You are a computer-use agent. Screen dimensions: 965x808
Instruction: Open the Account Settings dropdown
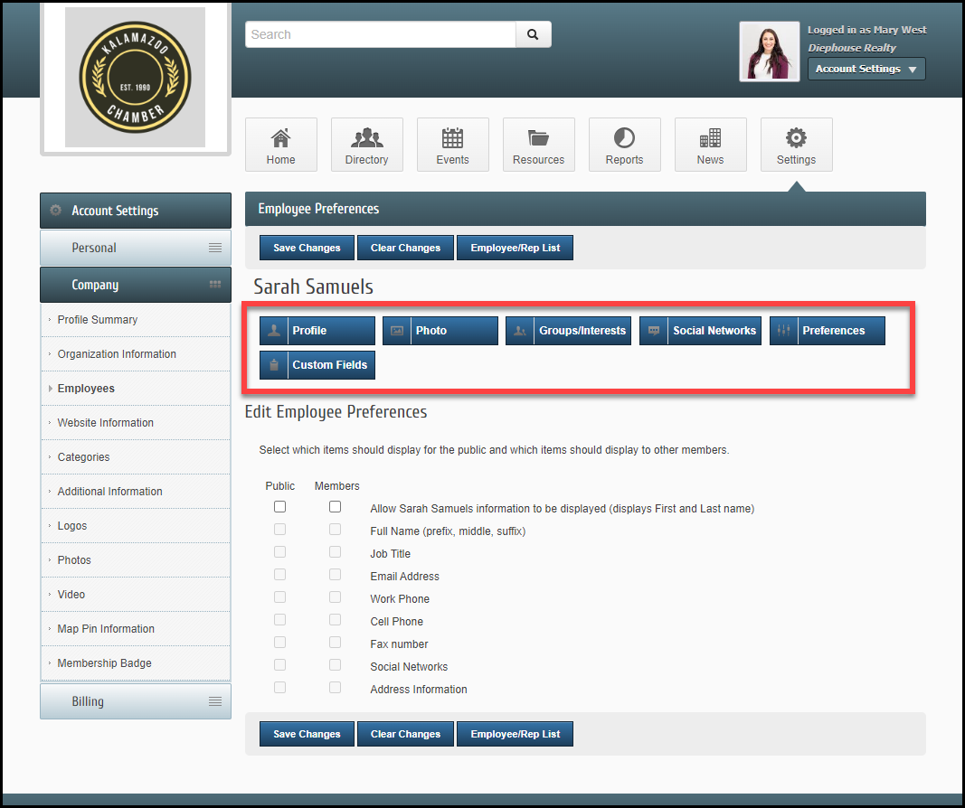866,69
